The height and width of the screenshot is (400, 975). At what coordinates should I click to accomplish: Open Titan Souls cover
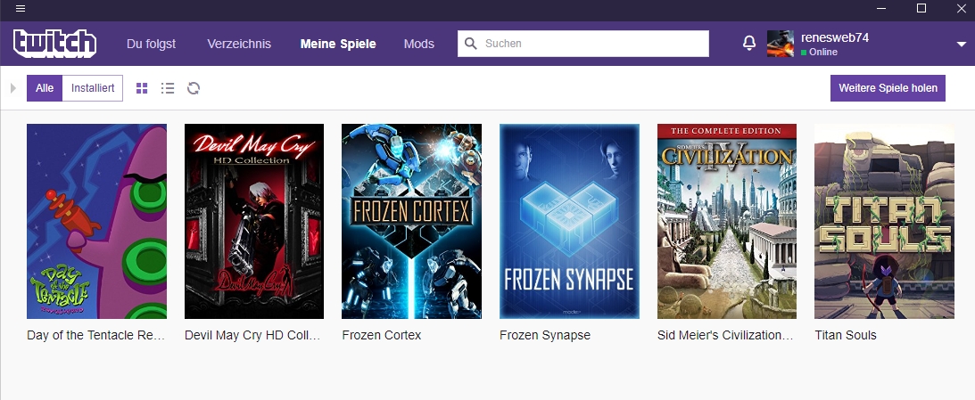(x=884, y=221)
